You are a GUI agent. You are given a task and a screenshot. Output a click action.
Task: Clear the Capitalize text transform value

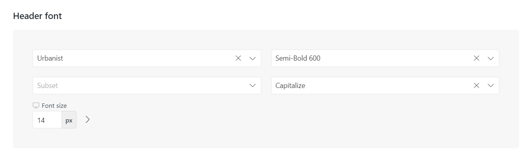pyautogui.click(x=477, y=86)
